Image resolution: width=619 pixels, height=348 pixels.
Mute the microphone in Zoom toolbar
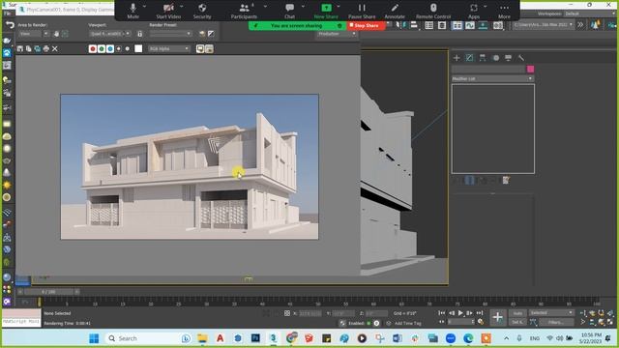point(133,11)
